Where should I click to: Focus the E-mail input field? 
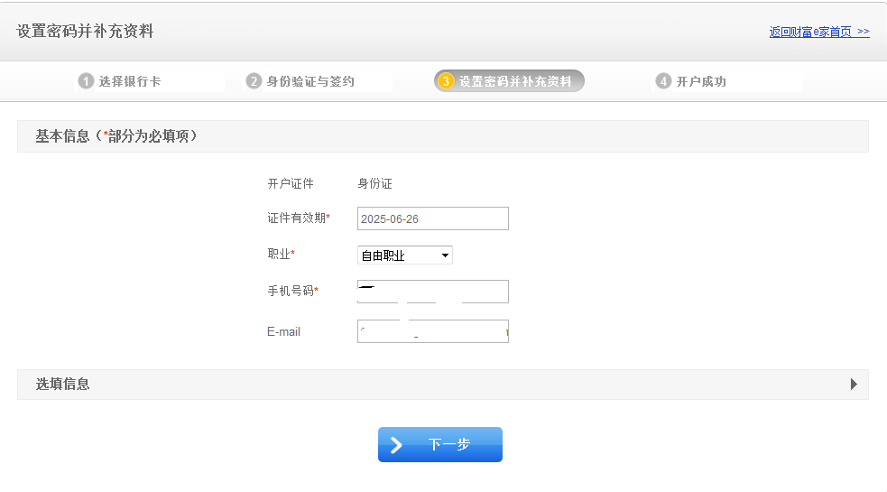pyautogui.click(x=432, y=331)
